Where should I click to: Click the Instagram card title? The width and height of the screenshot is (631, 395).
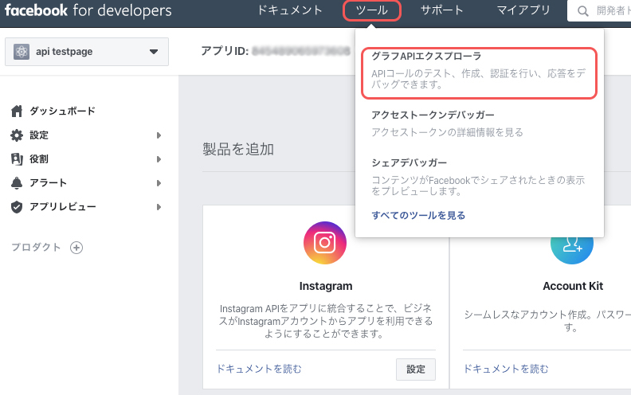(326, 286)
